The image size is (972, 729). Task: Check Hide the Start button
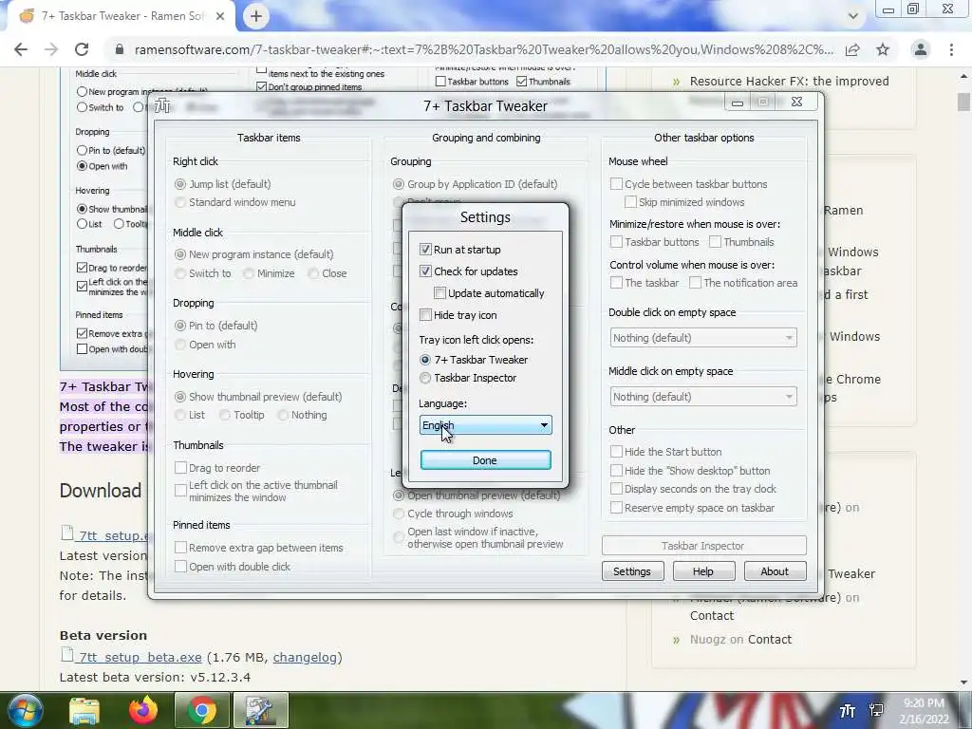(616, 451)
